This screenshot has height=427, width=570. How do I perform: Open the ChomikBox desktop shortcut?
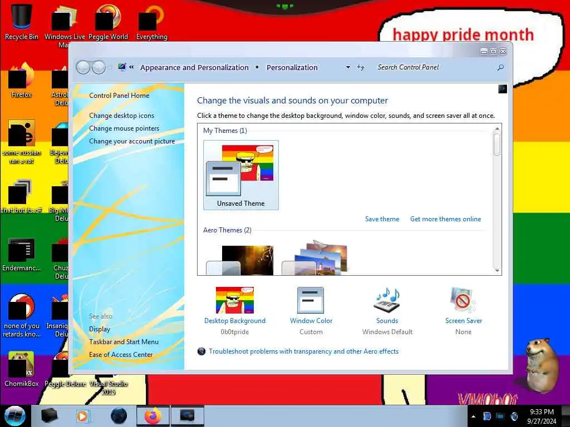[x=22, y=369]
